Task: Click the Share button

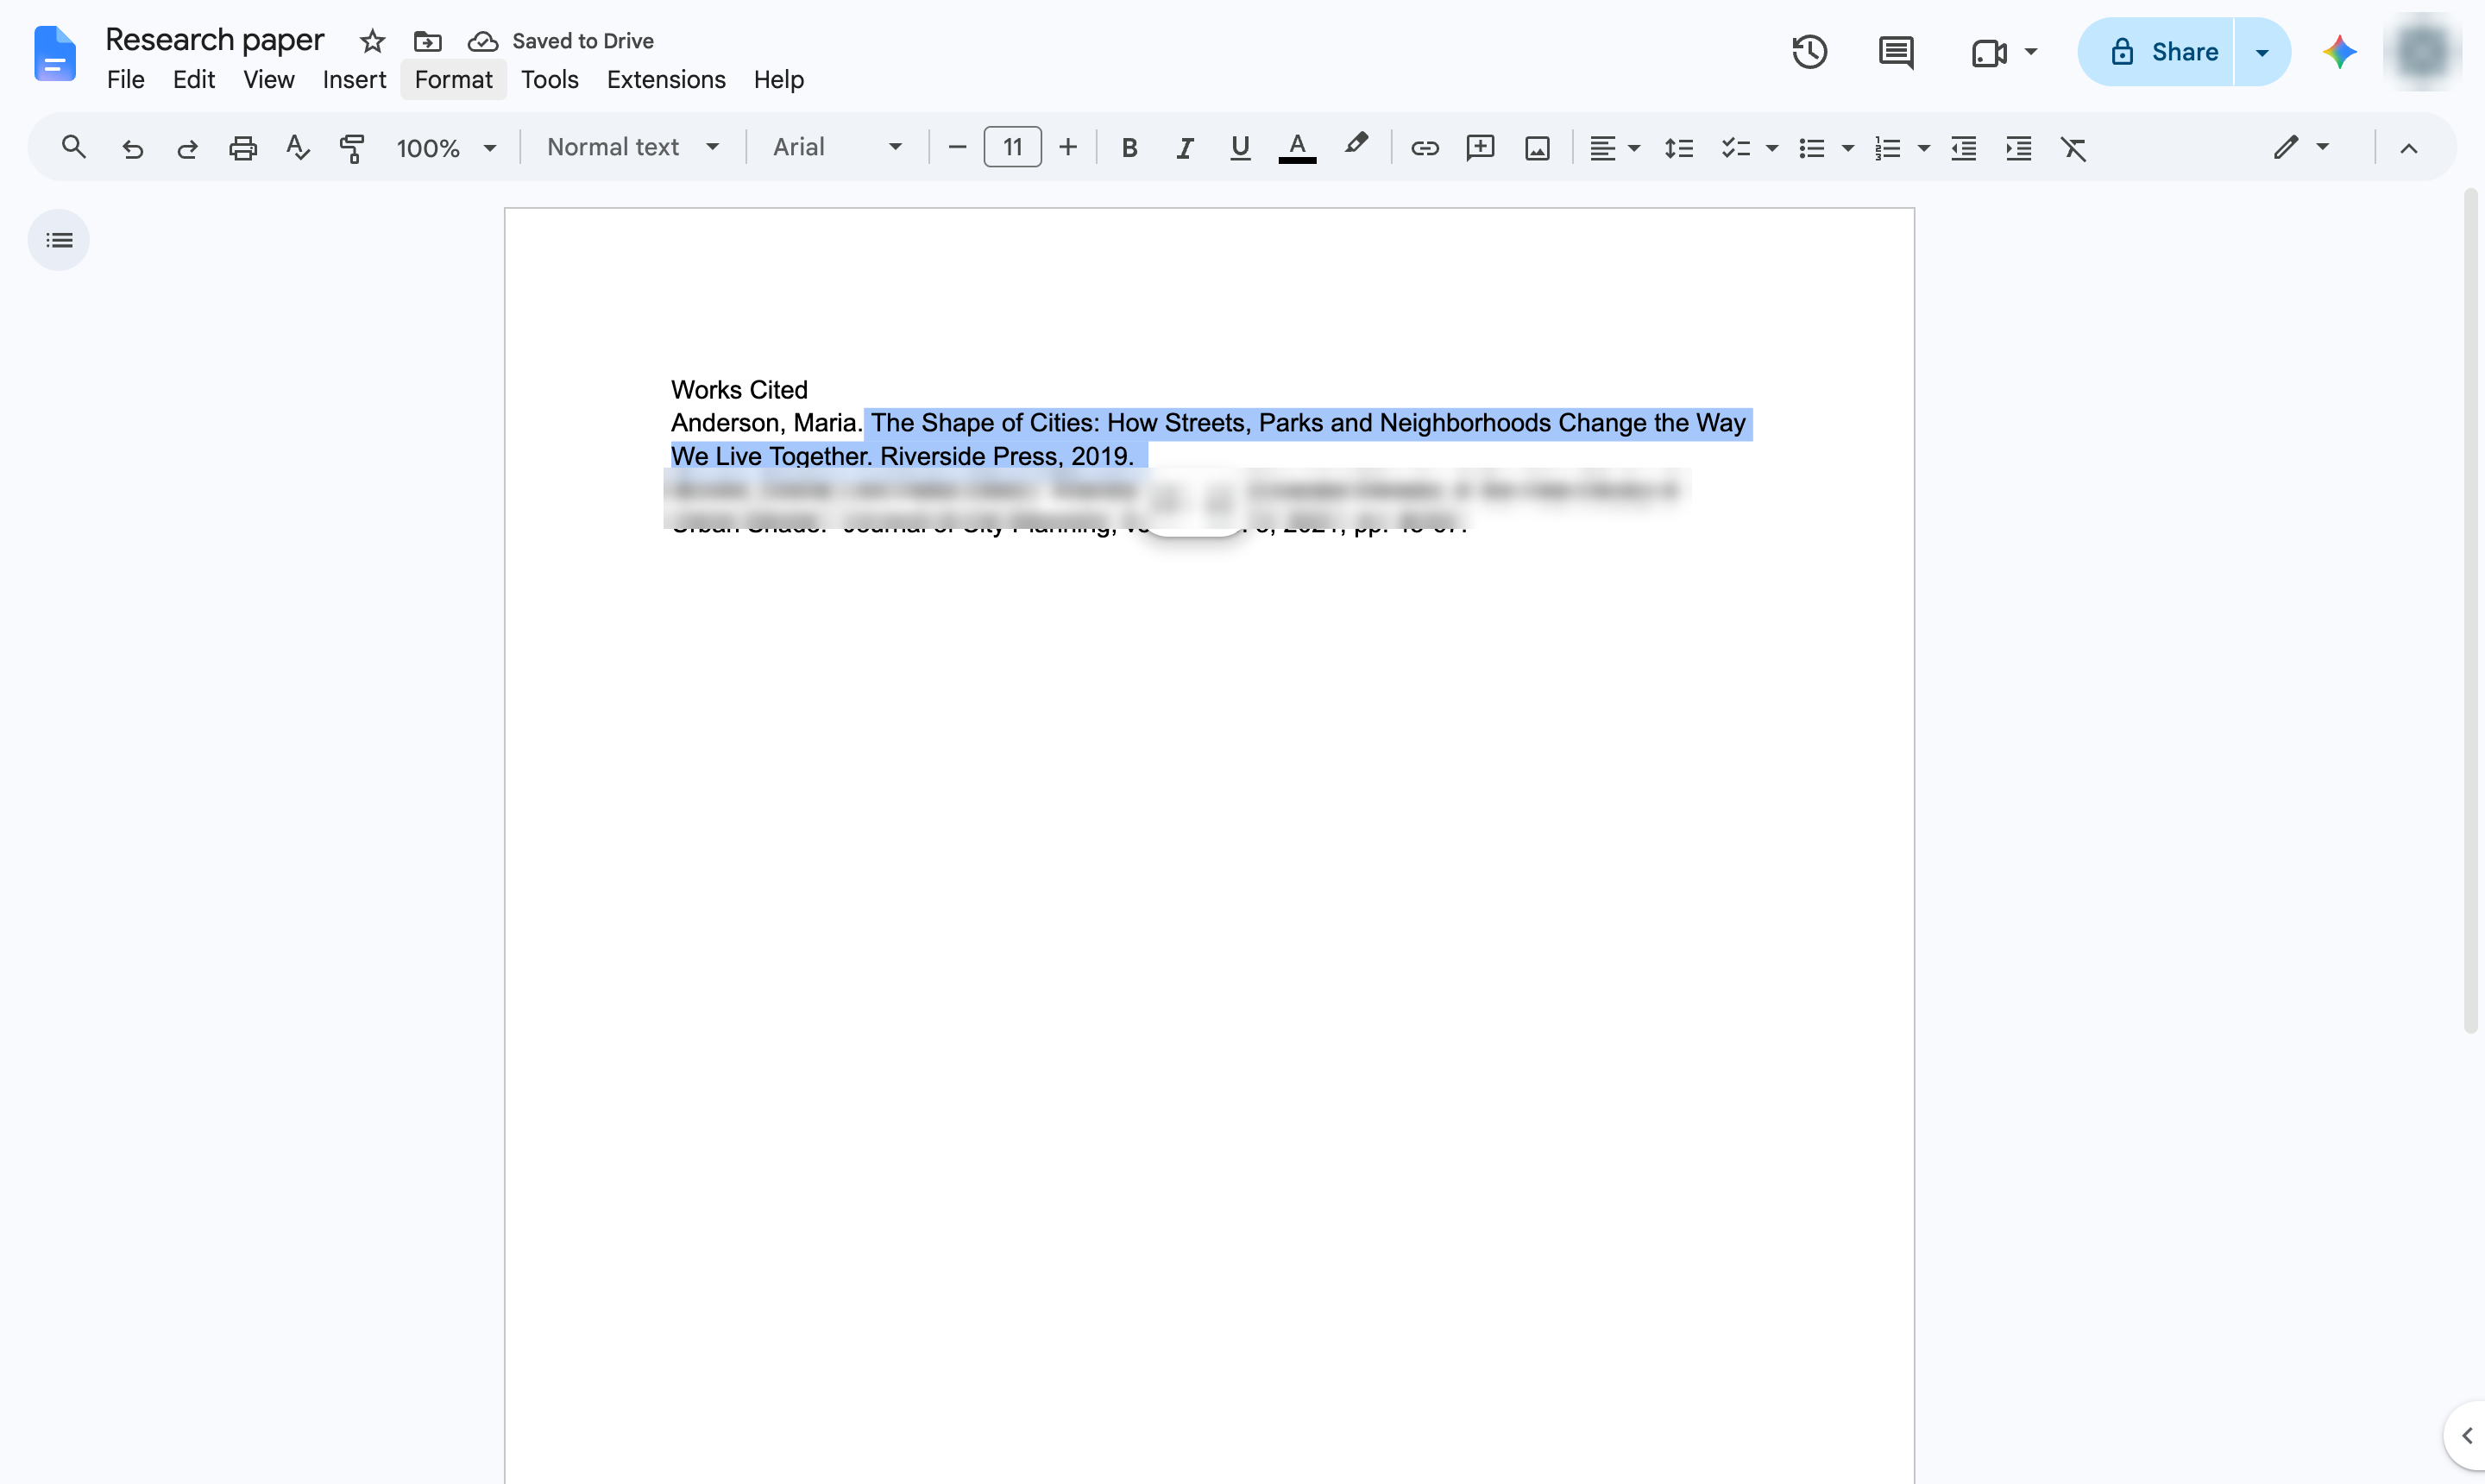Action: coord(2155,52)
